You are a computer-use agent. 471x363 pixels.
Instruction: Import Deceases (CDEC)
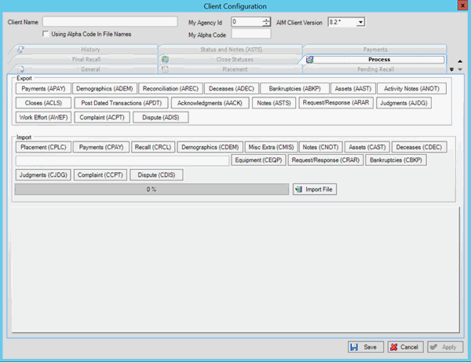419,147
